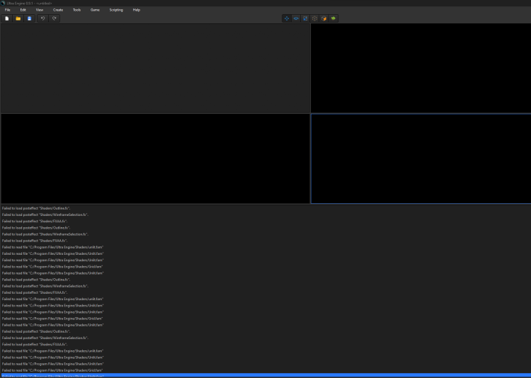Select the Move tool with blue arrows
531x378 pixels.
287,18
